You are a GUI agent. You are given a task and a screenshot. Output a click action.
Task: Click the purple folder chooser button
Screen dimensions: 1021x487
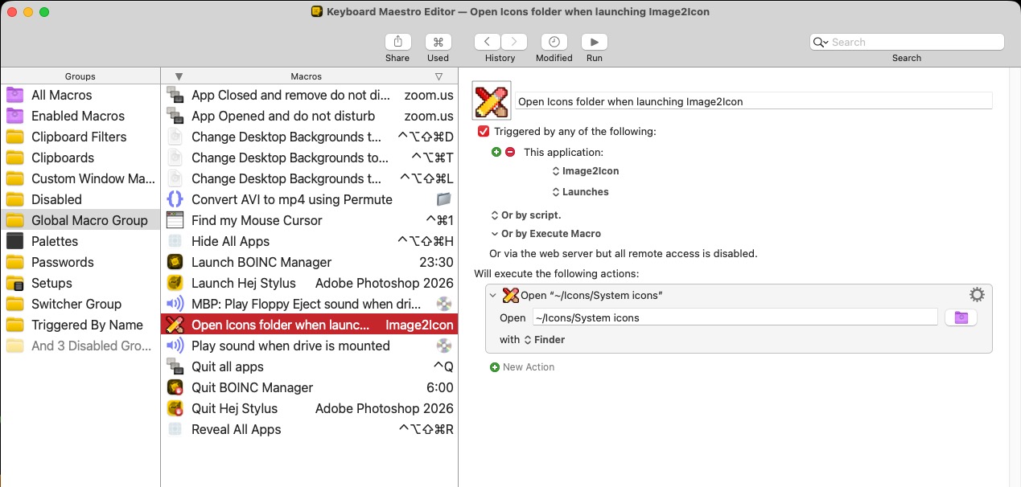(x=961, y=317)
